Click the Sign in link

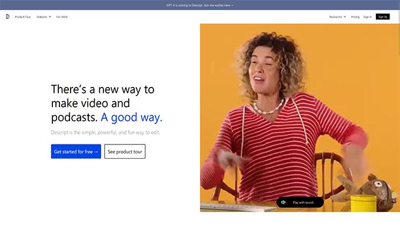(x=368, y=17)
